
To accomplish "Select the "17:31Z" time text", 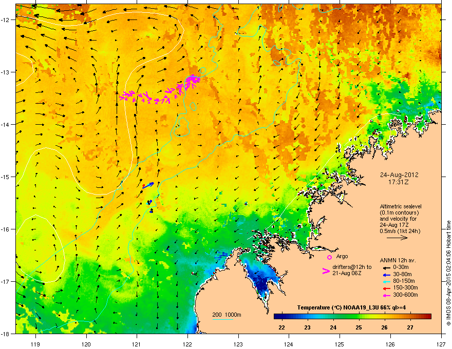I will coord(399,182).
